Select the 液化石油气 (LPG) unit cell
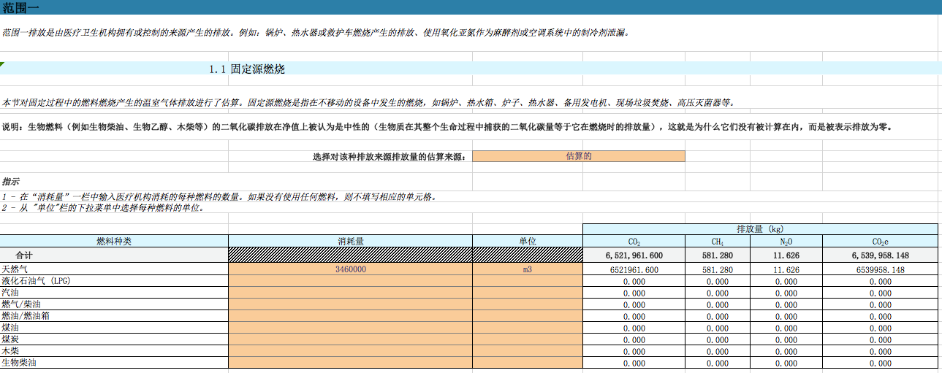942x373 pixels. tap(527, 281)
